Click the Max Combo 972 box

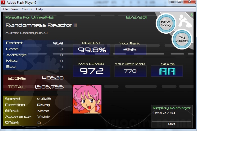pos(91,71)
